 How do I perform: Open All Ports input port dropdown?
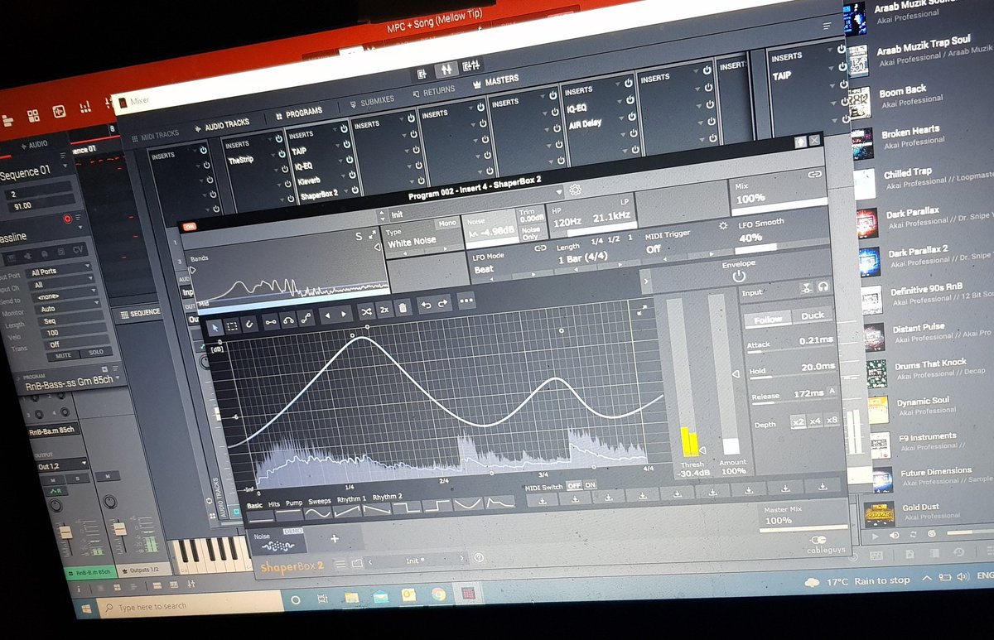tap(60, 270)
